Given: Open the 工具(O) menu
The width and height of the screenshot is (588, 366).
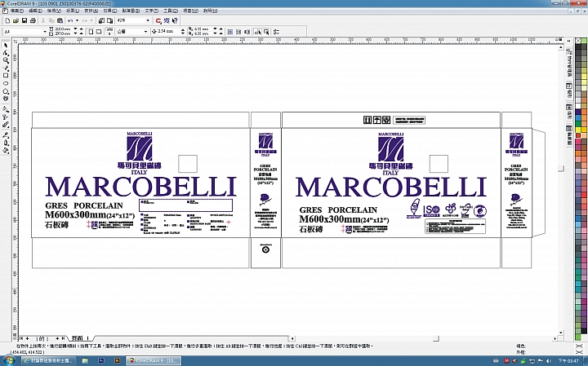Looking at the screenshot, I should coord(170,11).
